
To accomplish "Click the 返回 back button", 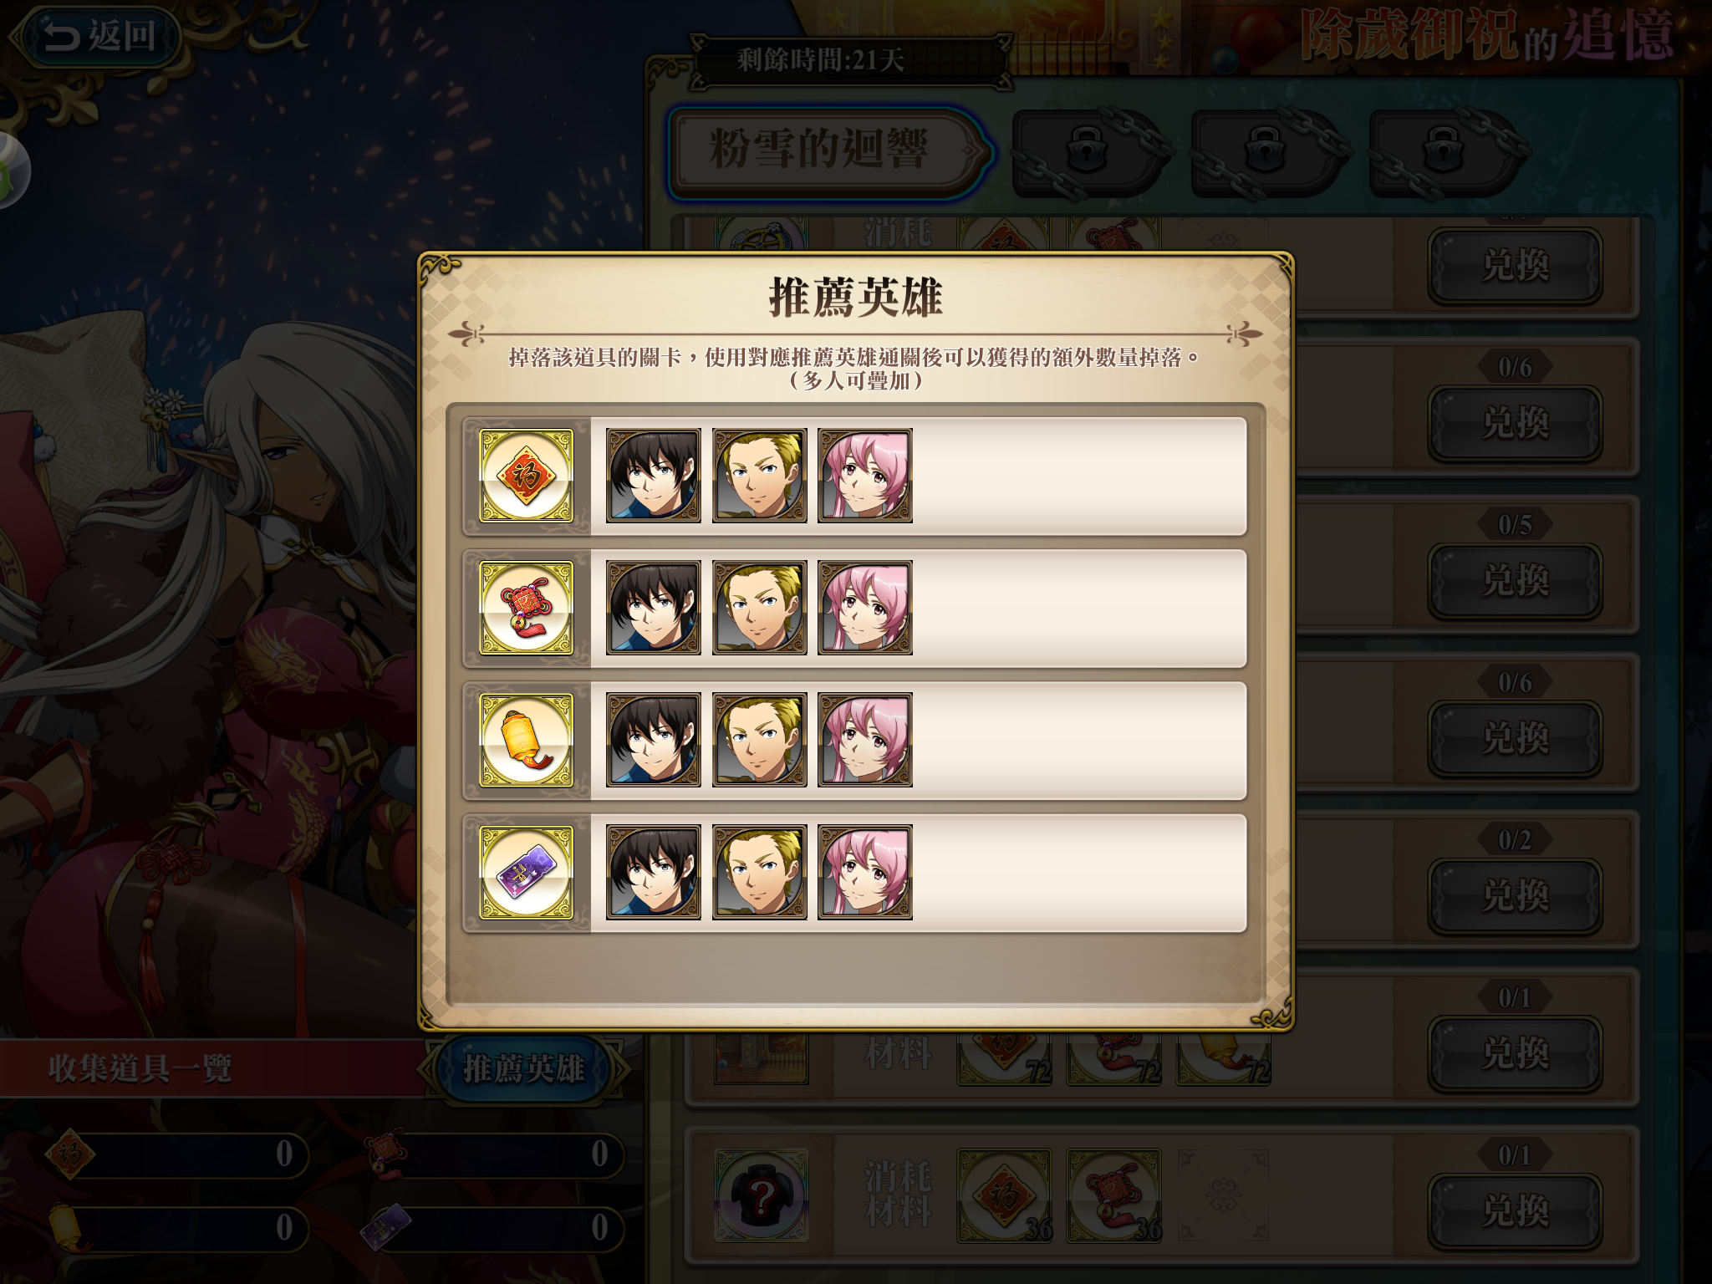I will (x=99, y=37).
